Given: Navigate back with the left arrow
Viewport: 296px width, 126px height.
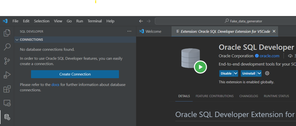Looking at the screenshot, I should (141, 21).
